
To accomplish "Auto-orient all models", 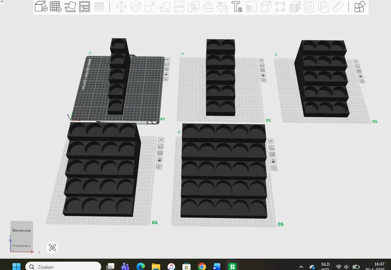I will click(70, 7).
